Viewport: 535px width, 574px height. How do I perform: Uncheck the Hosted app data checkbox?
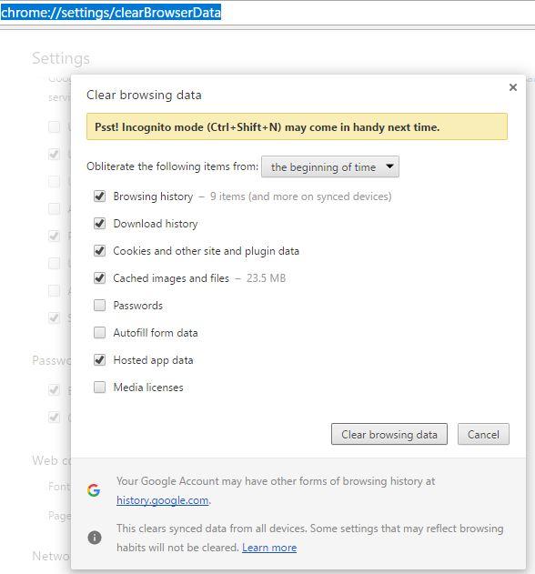99,360
